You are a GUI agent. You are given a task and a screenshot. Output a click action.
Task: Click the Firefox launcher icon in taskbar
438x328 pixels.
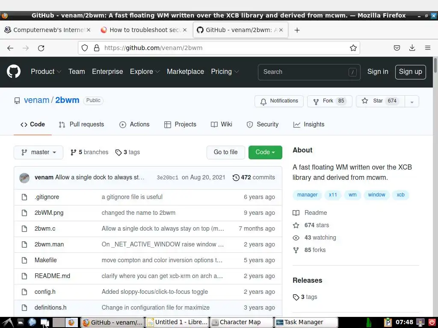click(x=71, y=322)
